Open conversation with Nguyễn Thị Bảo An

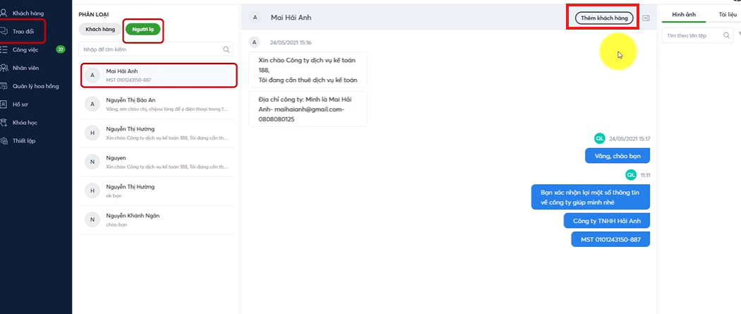pyautogui.click(x=158, y=105)
